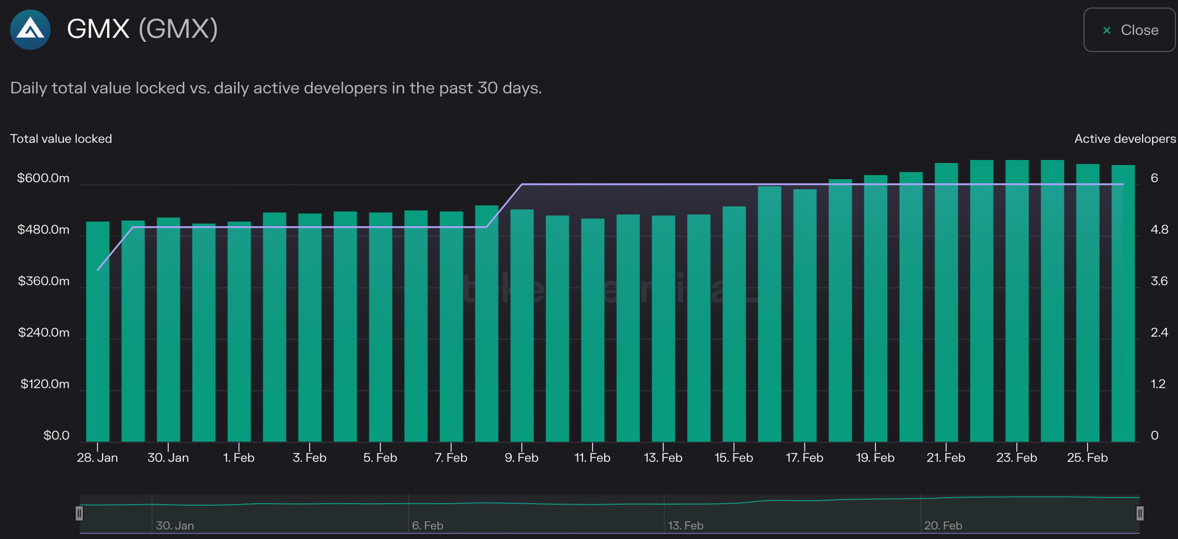This screenshot has width=1178, height=539.
Task: Pick the 23 Feb TVL bar
Action: click(x=1017, y=301)
